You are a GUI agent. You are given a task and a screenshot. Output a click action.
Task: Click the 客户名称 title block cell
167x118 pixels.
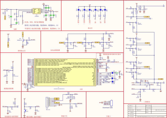148,106
